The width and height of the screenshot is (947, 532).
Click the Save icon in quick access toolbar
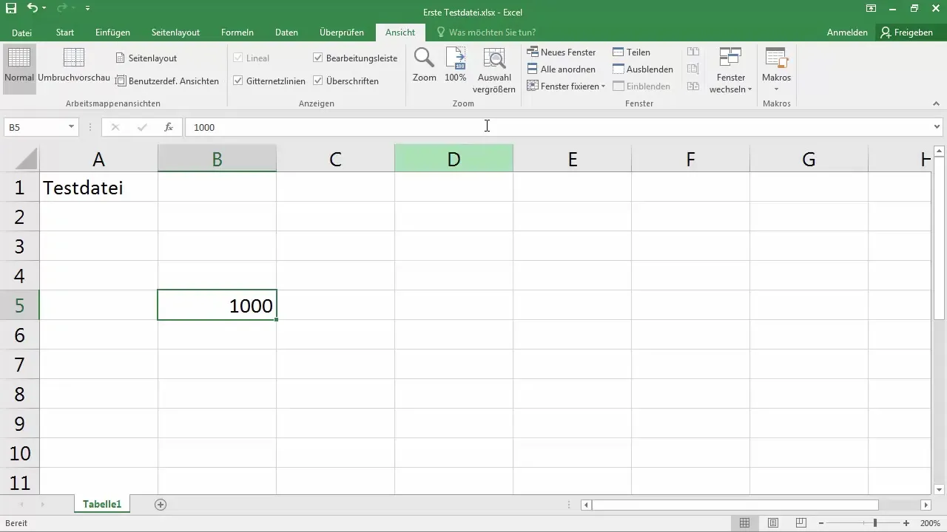[x=11, y=9]
